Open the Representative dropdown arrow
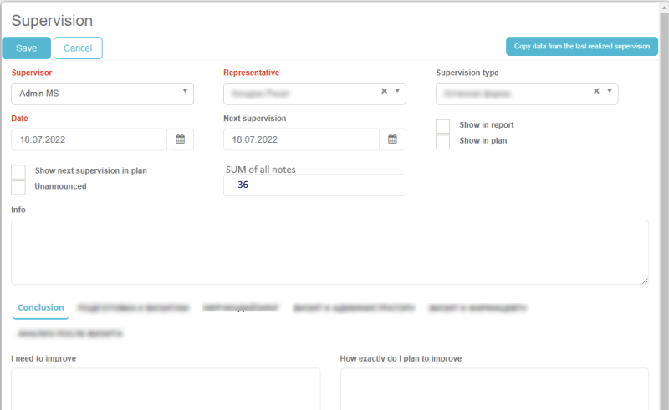The height and width of the screenshot is (410, 669). [397, 91]
